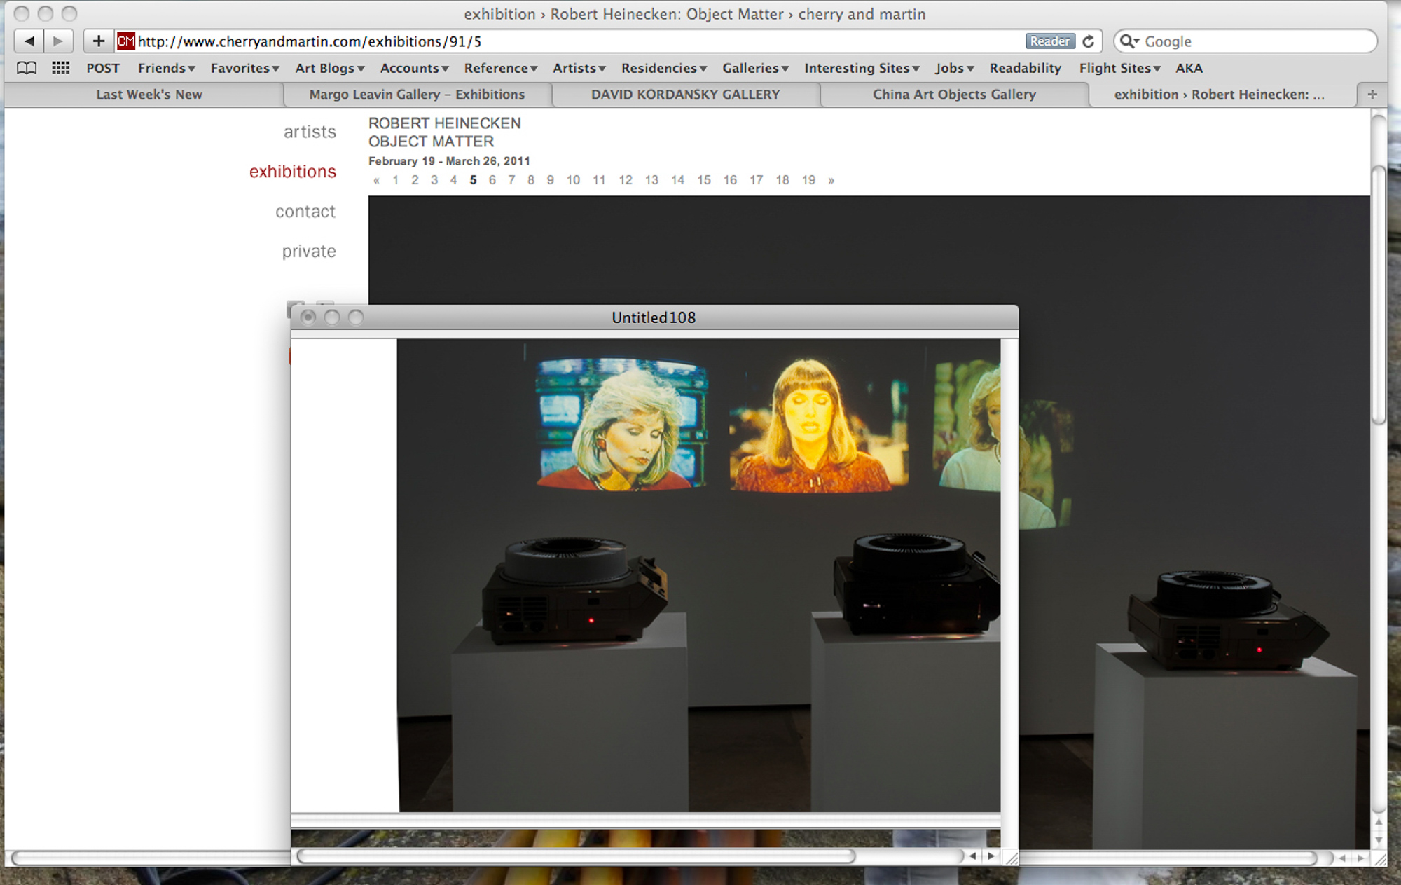Jump to exhibition image 3
Viewport: 1401px width, 885px height.
(434, 181)
